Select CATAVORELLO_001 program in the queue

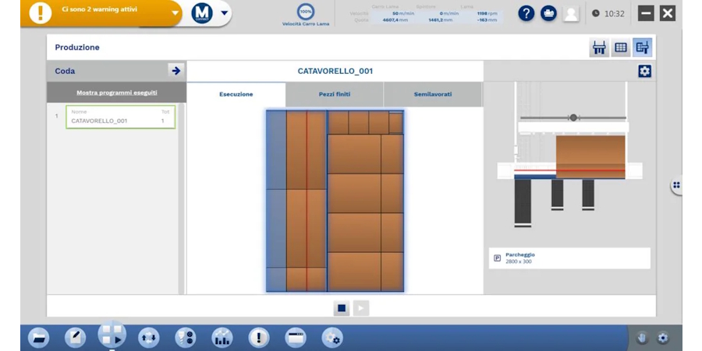120,118
